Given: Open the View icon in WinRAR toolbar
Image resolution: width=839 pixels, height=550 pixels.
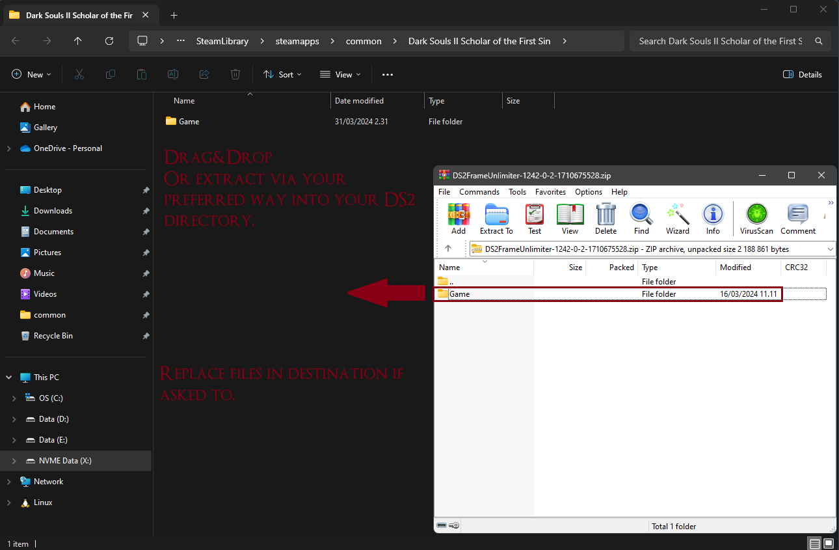Looking at the screenshot, I should 570,213.
